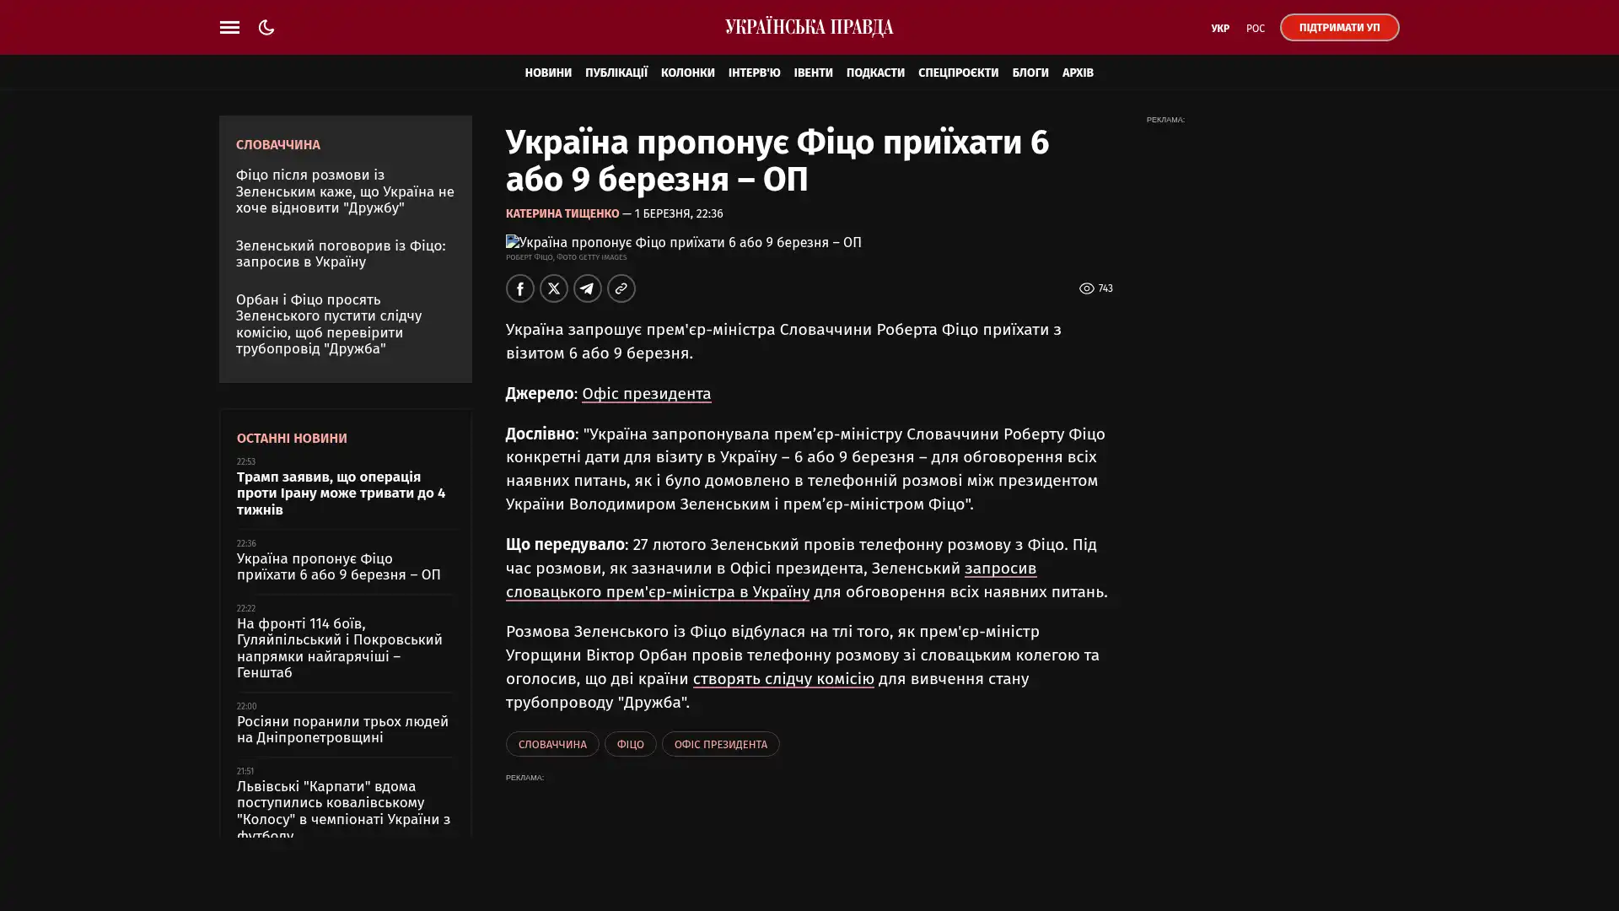Switch language to РОС
Viewport: 1619px width, 911px height.
coord(1255,29)
